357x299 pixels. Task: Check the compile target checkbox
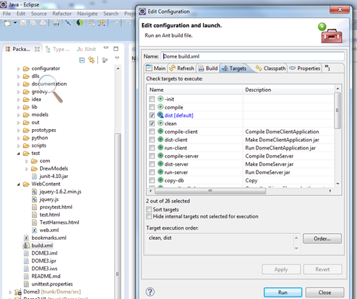click(152, 107)
